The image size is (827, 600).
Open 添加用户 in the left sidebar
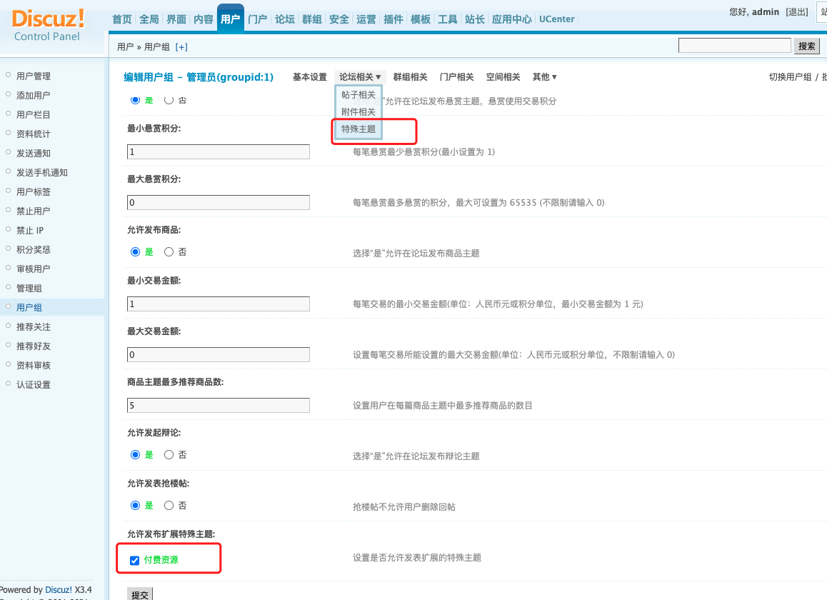(x=33, y=96)
